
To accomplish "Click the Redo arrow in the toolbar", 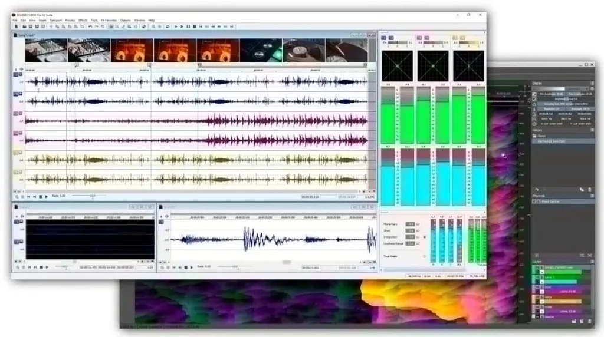I will 96,27.
